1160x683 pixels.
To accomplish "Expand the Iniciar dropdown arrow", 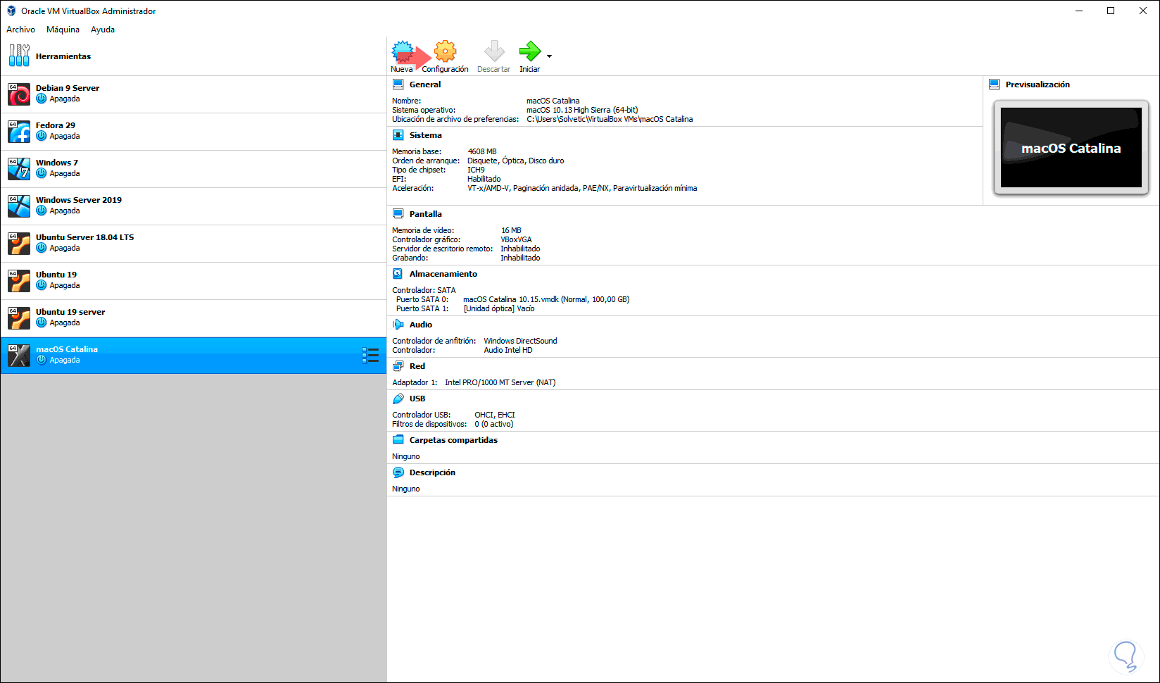I will [x=549, y=56].
